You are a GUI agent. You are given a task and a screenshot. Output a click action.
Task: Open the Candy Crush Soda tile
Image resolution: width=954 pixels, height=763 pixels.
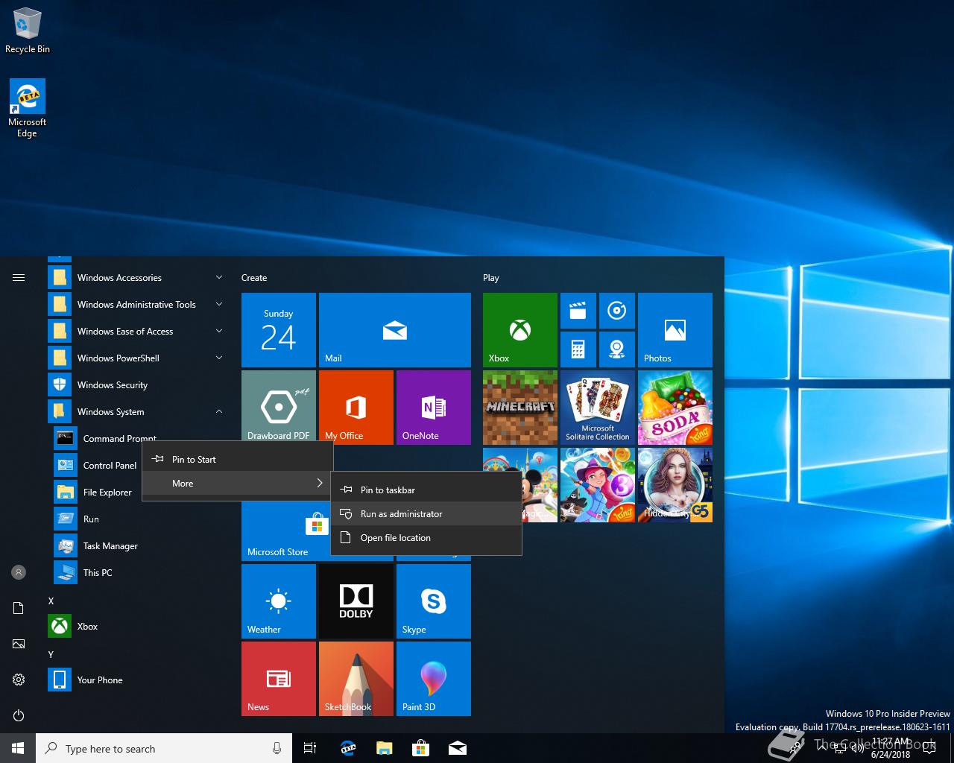coord(675,408)
